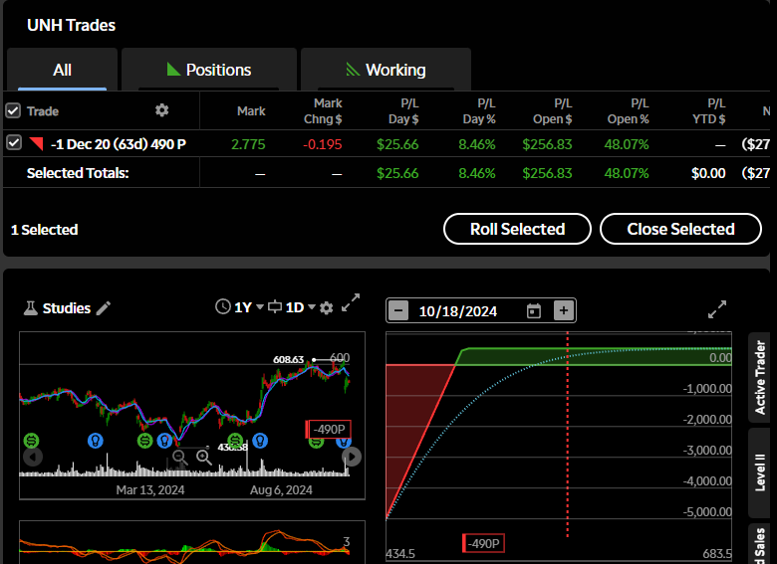Click the clock time-range icon beside 1Y
Screen dimensions: 777x564
tap(223, 306)
